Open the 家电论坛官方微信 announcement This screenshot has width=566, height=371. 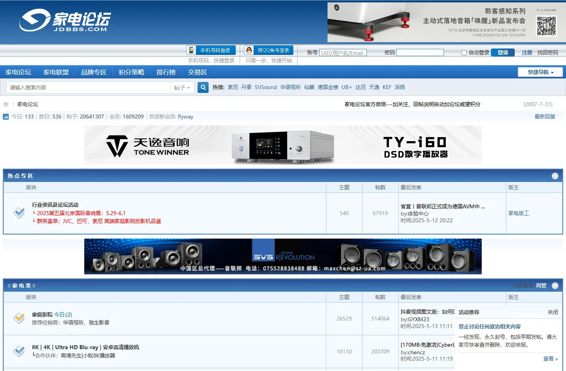[412, 104]
